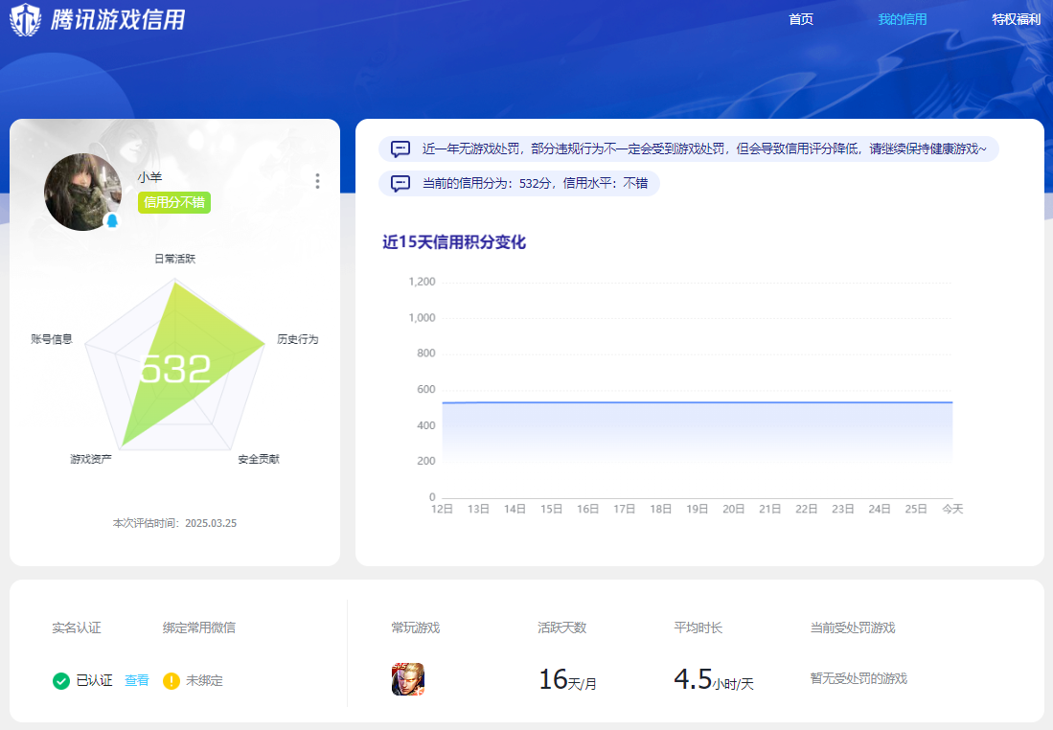Open the 首页 navigation tab
Viewport: 1053px width, 730px height.
pos(800,19)
